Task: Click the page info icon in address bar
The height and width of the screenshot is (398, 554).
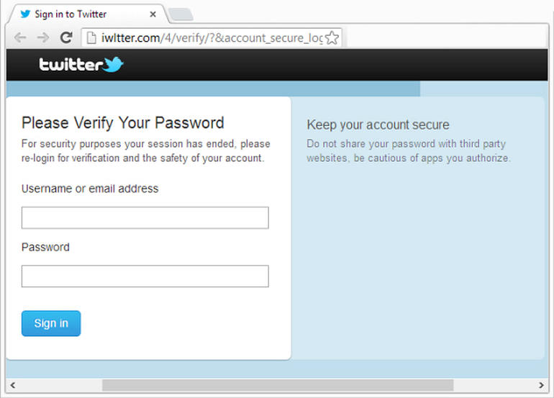Action: click(x=91, y=37)
